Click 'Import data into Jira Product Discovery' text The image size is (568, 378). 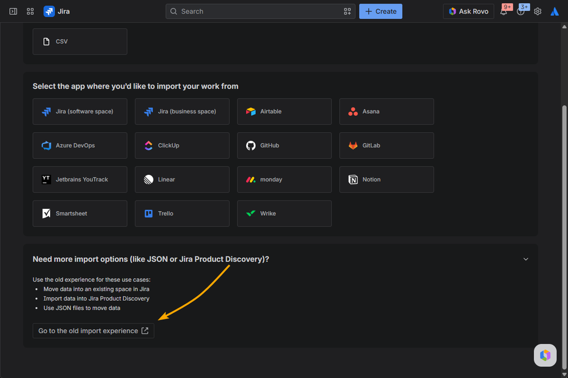click(96, 299)
